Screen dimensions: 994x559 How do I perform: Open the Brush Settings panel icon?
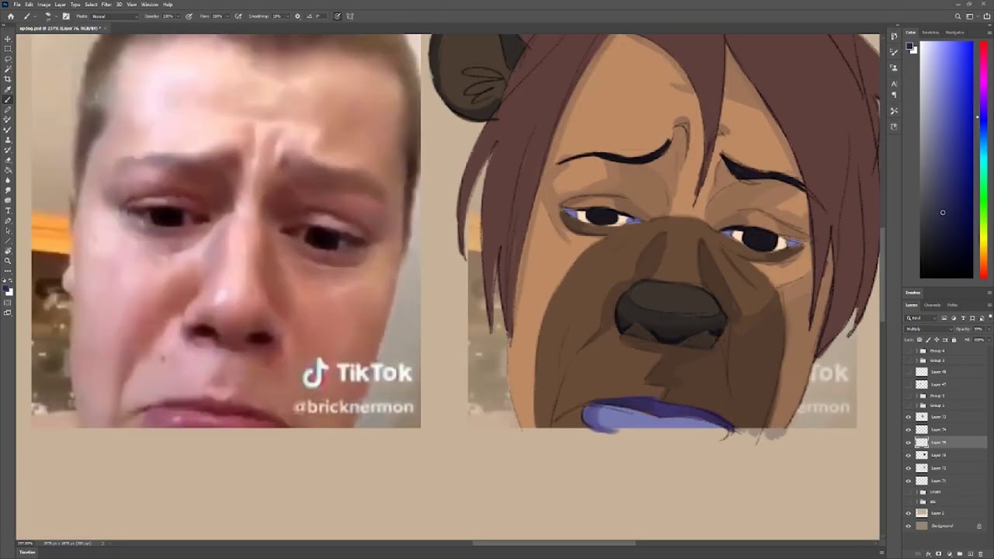coord(66,16)
